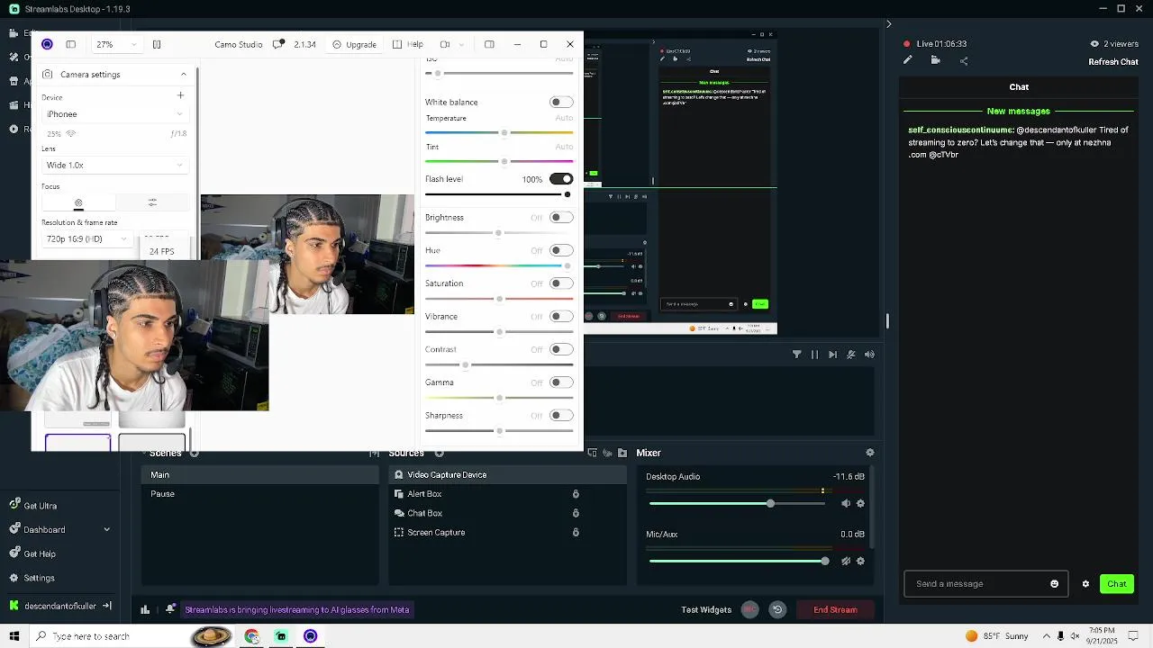This screenshot has width=1153, height=648.
Task: Click the chat filter funnel icon
Action: 796,355
